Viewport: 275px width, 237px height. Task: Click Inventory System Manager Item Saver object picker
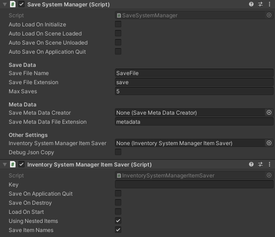pyautogui.click(x=269, y=143)
